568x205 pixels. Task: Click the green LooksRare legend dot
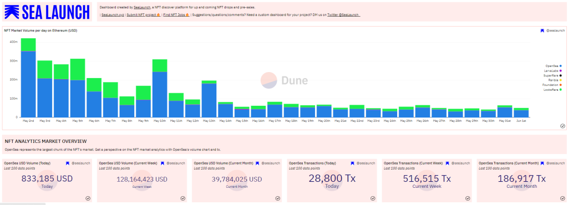(561, 90)
